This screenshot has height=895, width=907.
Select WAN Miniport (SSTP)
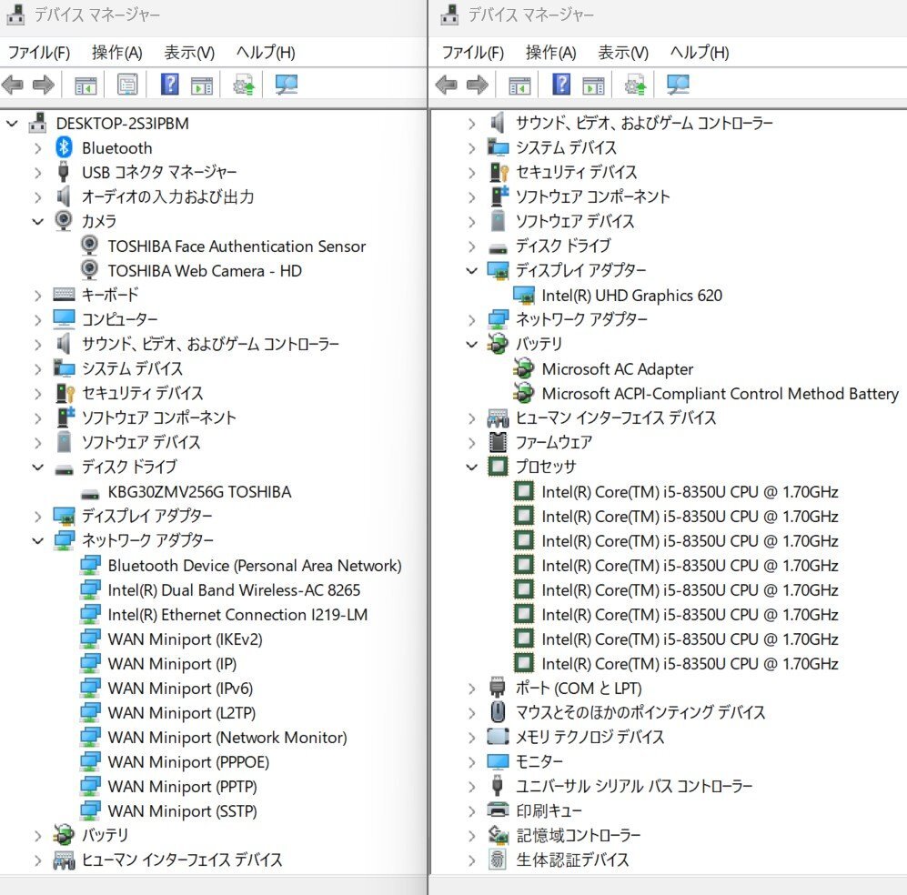(x=183, y=811)
